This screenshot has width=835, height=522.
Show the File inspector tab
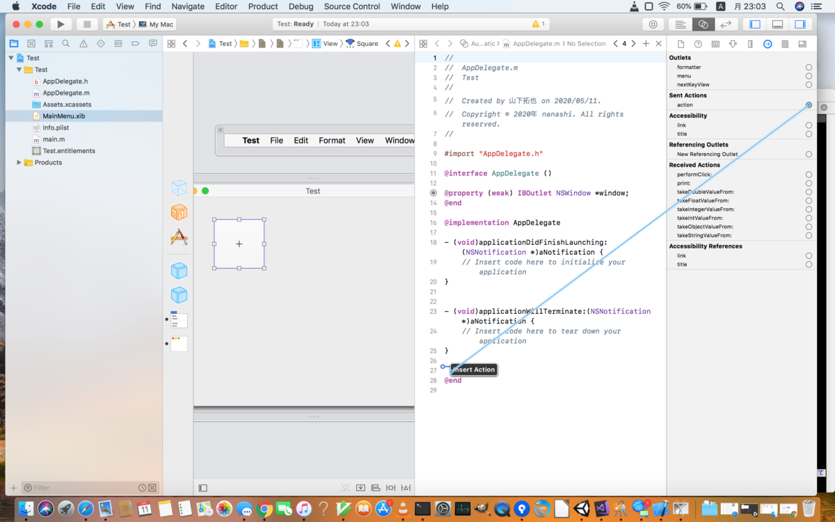pos(681,44)
